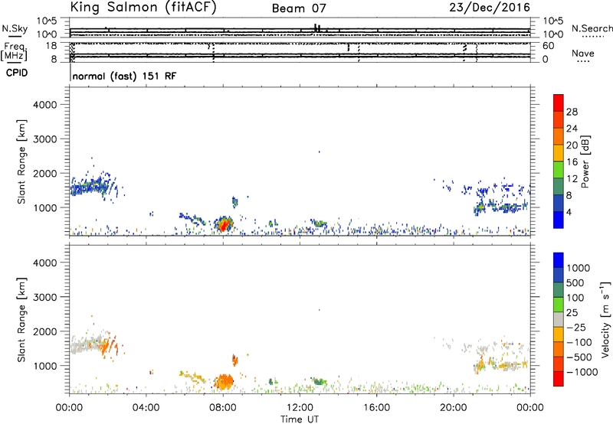Click the 'CPID' label

pos(17,73)
